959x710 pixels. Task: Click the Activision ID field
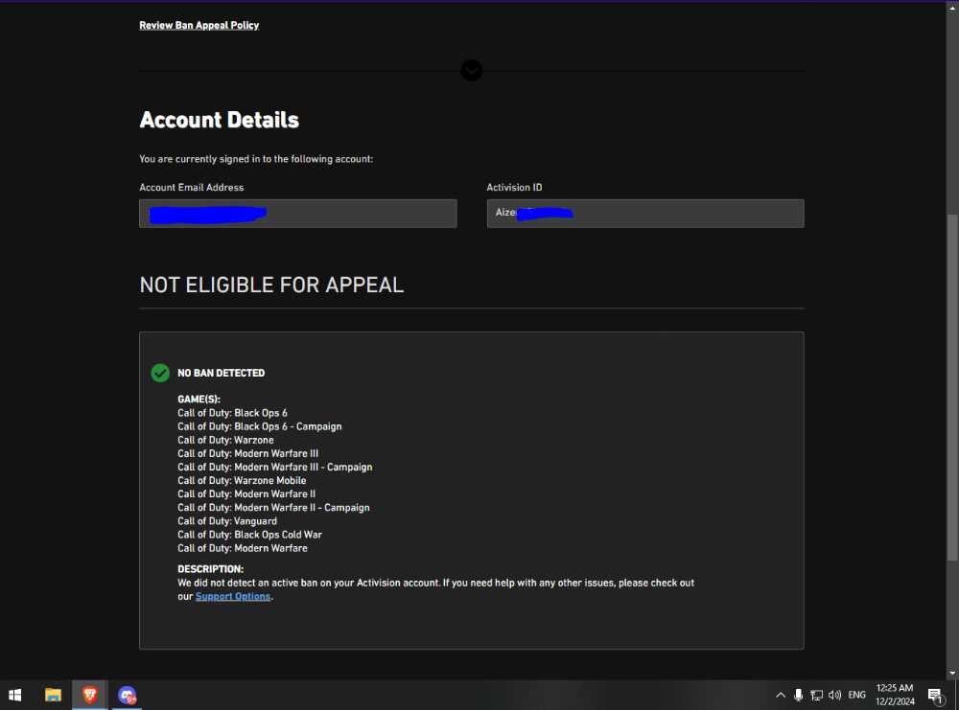645,214
